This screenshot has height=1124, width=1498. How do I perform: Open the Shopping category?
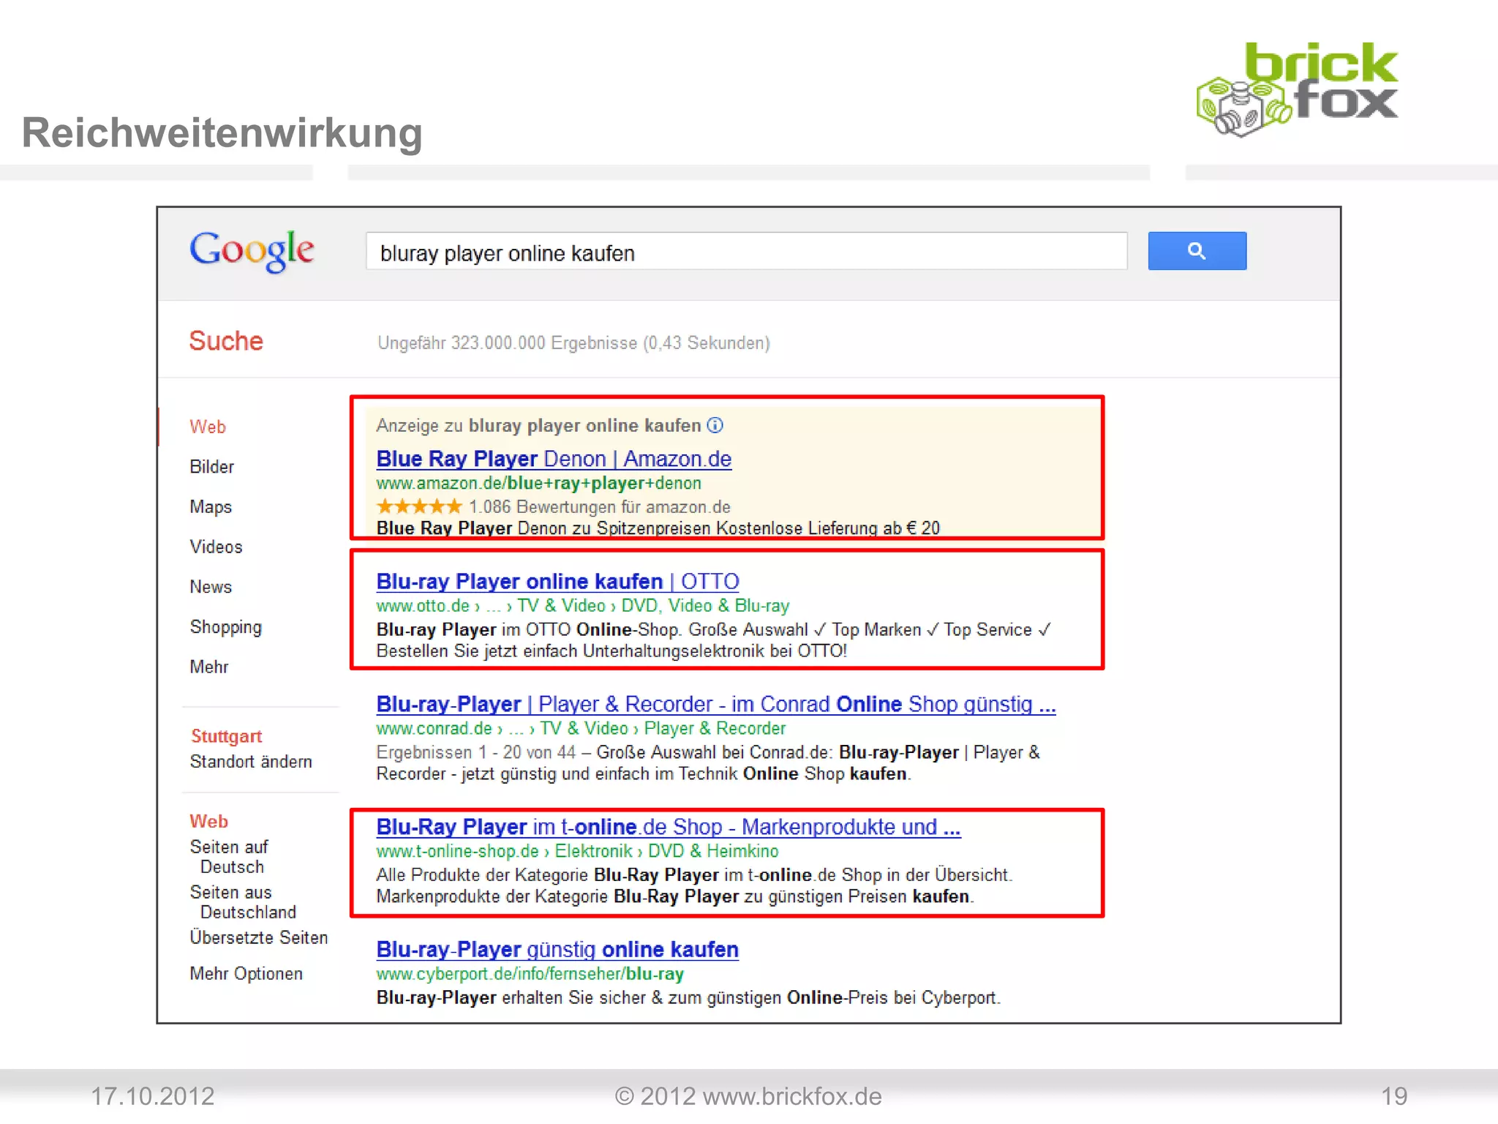(x=225, y=627)
